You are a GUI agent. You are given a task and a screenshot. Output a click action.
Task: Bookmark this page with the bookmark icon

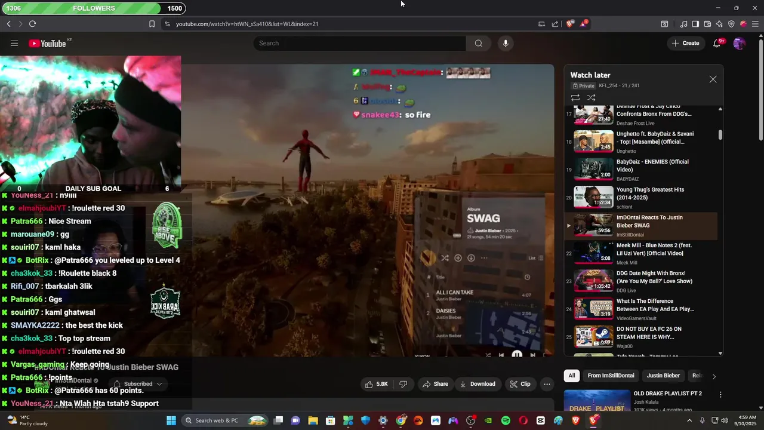152,24
